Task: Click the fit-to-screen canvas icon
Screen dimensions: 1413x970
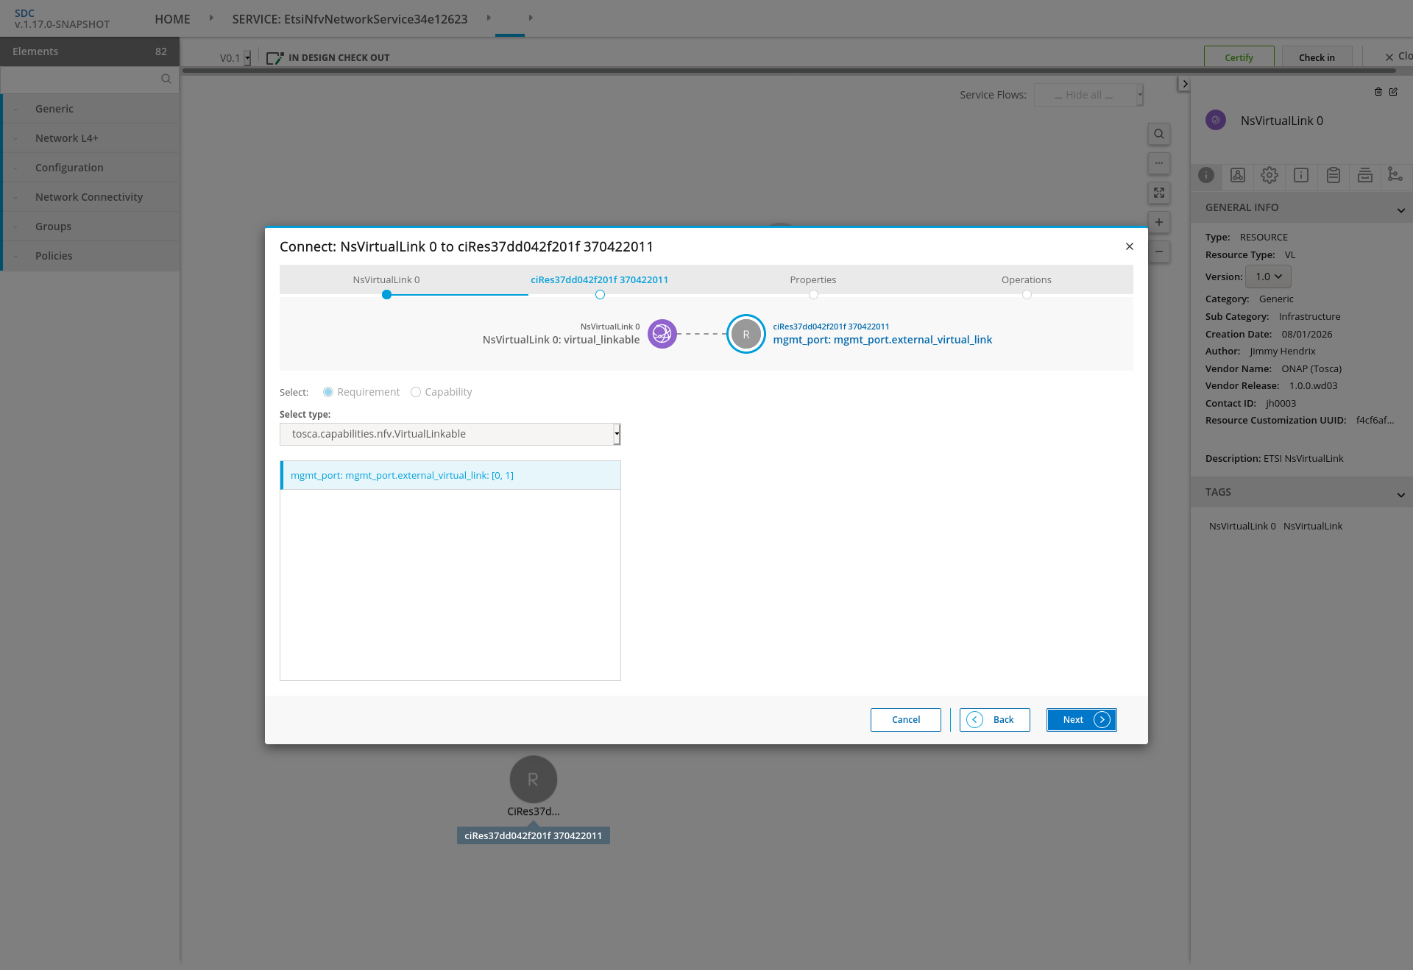Action: [x=1159, y=193]
